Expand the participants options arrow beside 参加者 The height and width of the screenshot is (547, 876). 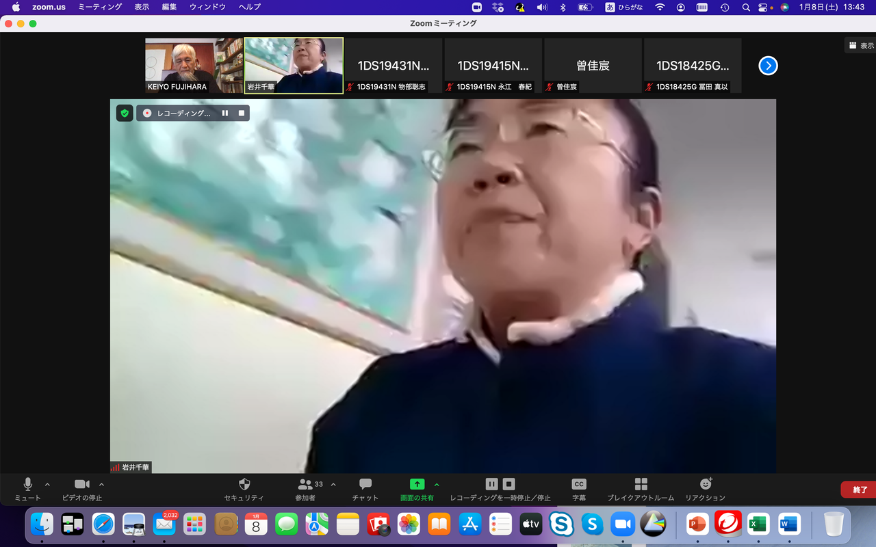[x=333, y=484]
